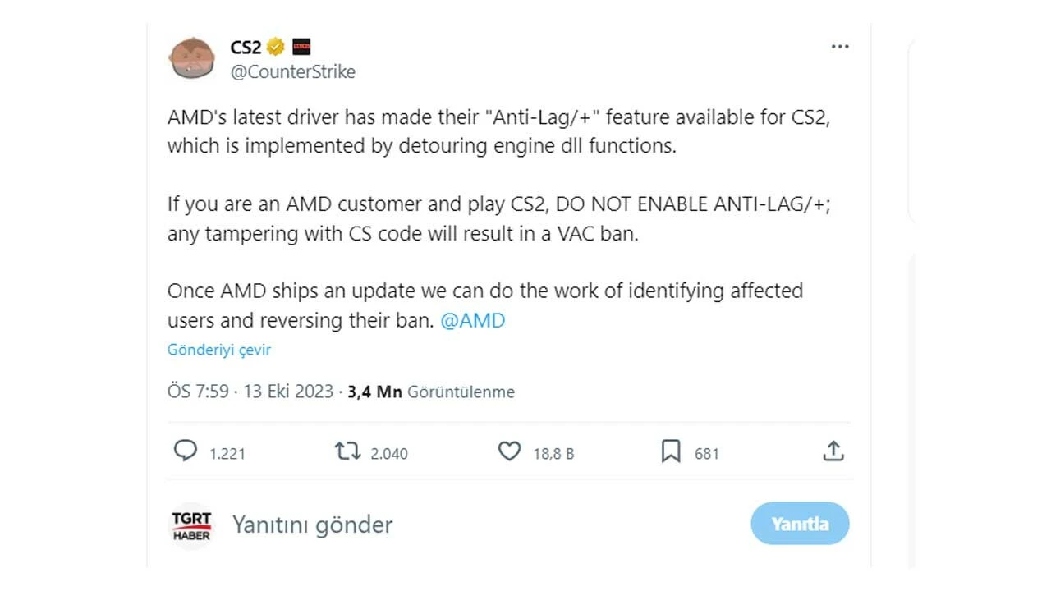Click the @AMD mention in the tweet

tap(473, 320)
